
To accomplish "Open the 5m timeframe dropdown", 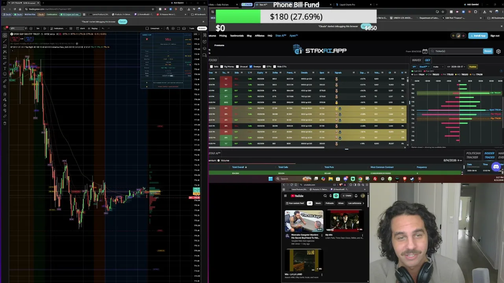I will [x=38, y=28].
